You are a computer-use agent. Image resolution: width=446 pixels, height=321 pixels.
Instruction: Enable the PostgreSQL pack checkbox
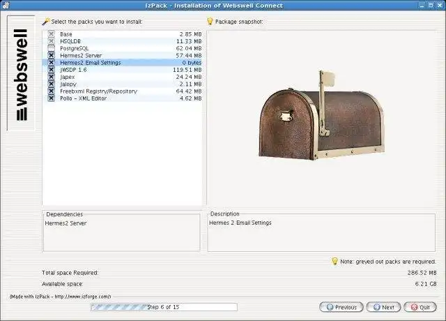(51, 48)
